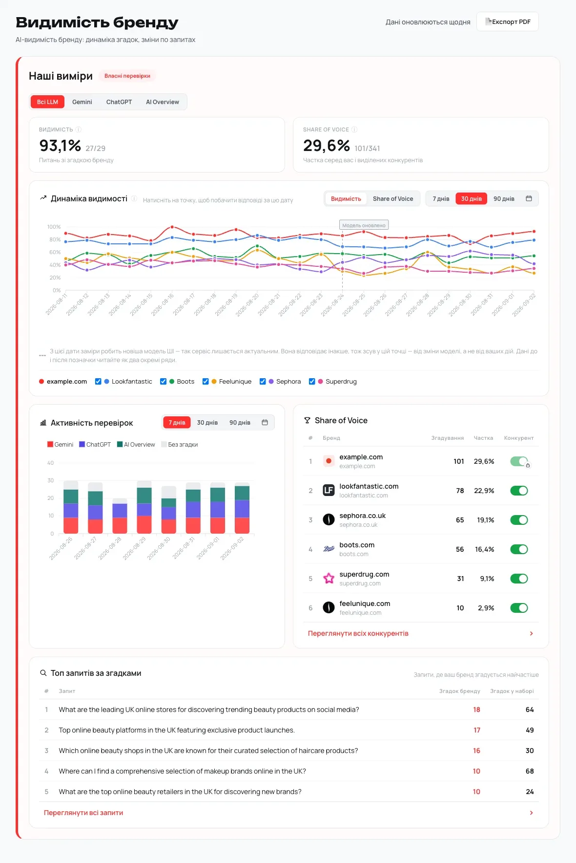Click the 29,6% Share of Voice card value
This screenshot has width=576, height=863.
(326, 145)
